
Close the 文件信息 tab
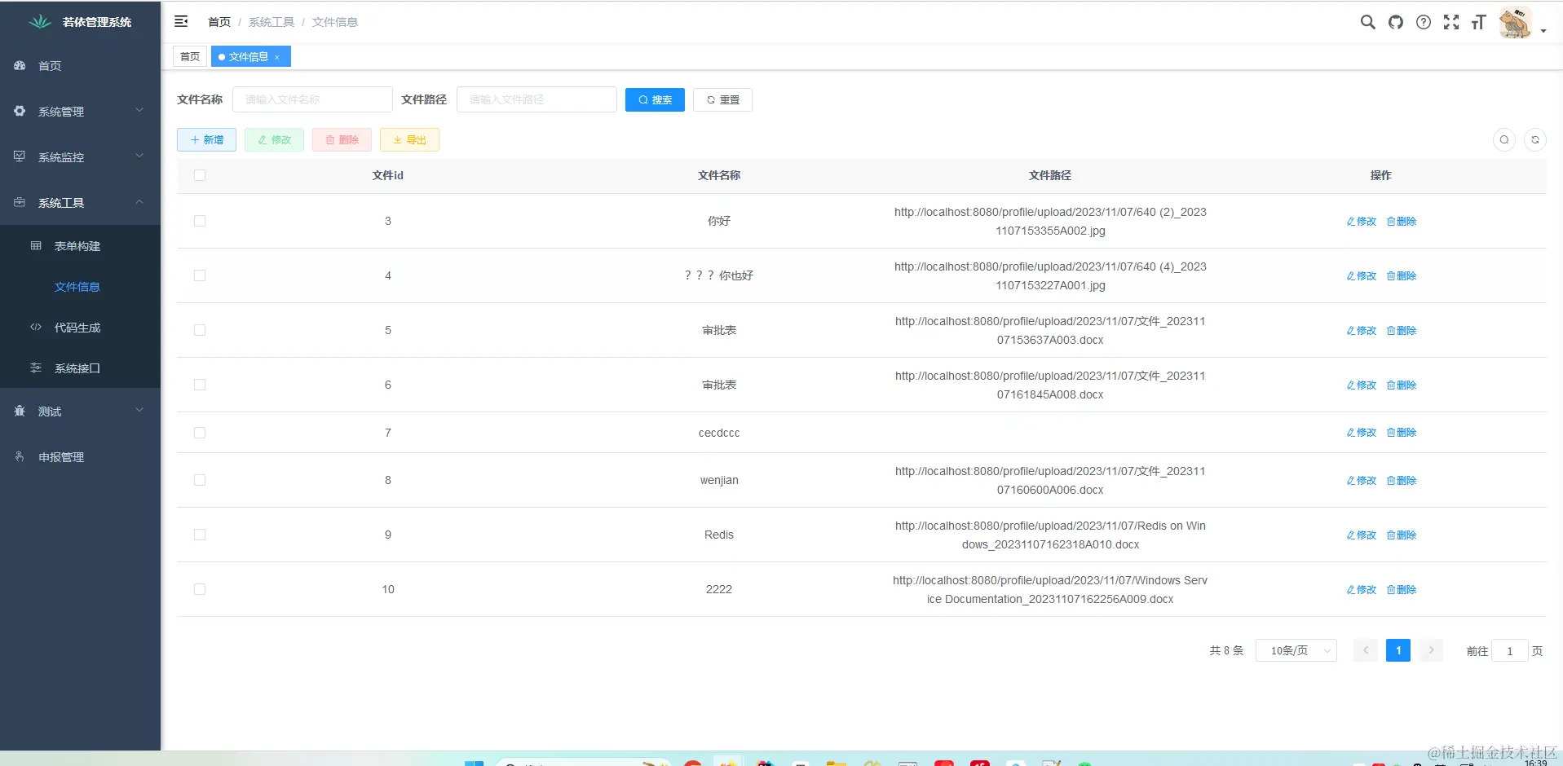pos(277,57)
